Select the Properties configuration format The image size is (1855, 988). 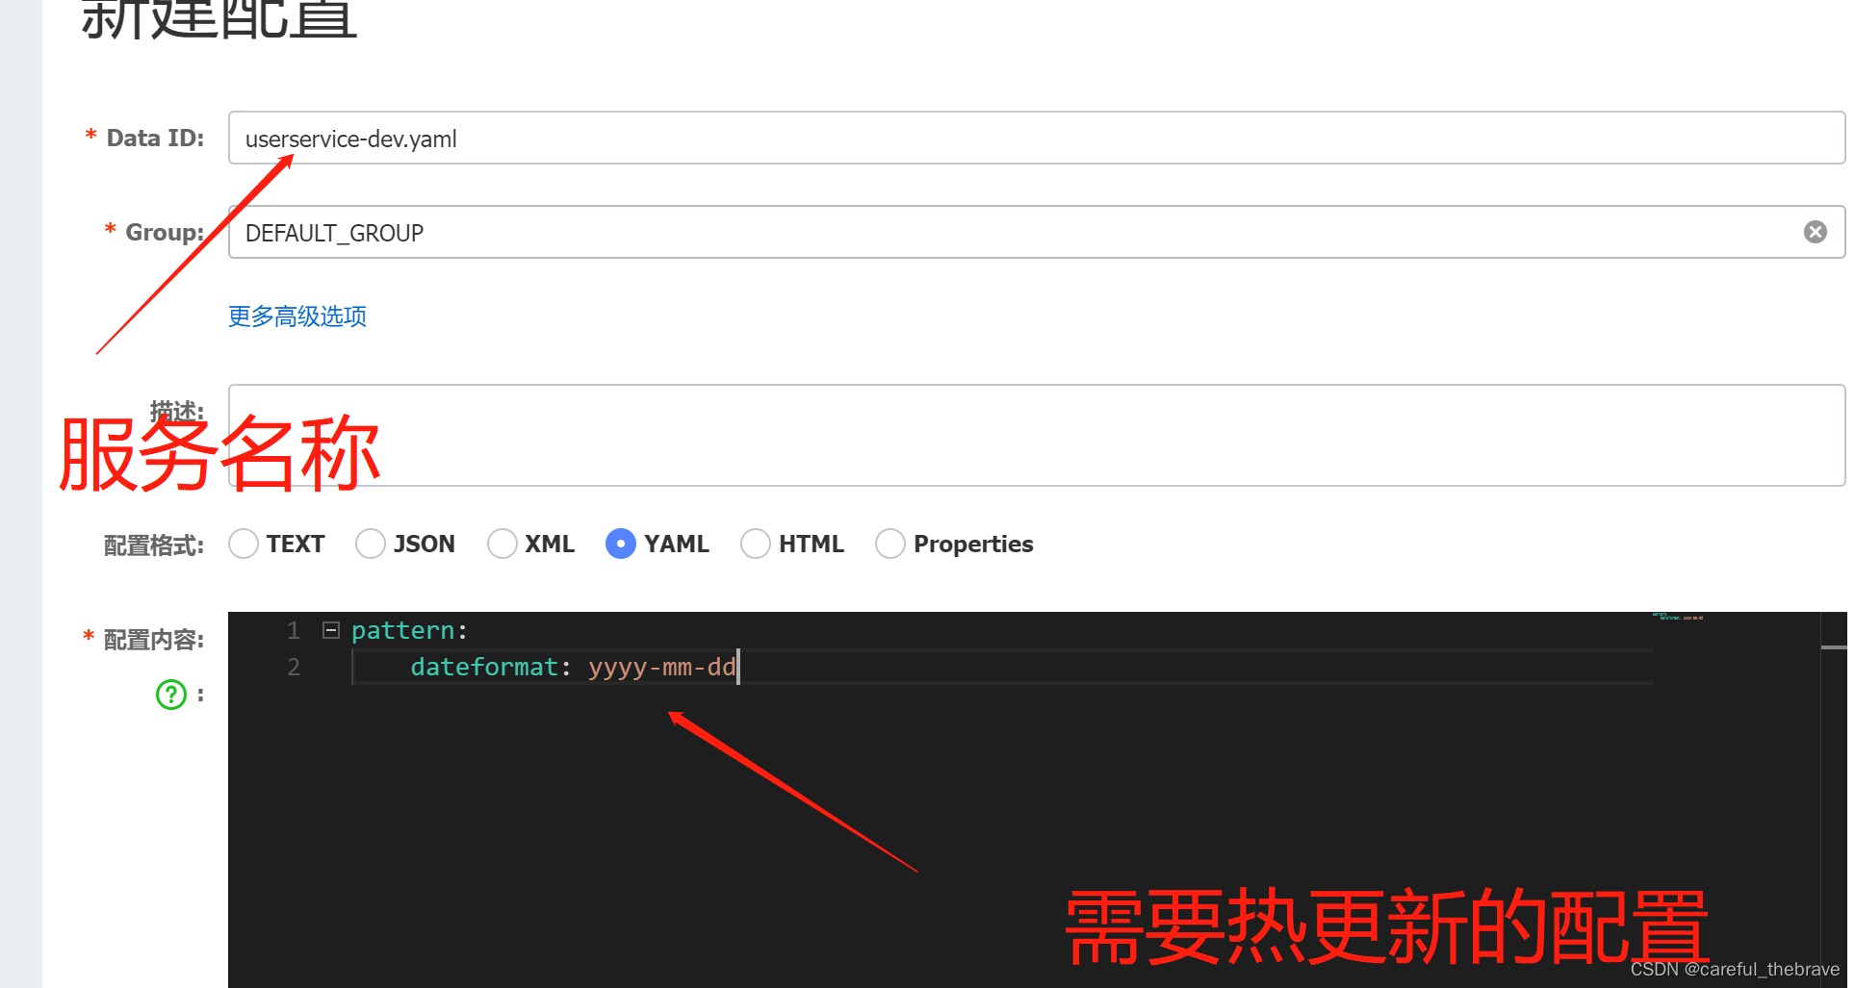click(x=889, y=544)
